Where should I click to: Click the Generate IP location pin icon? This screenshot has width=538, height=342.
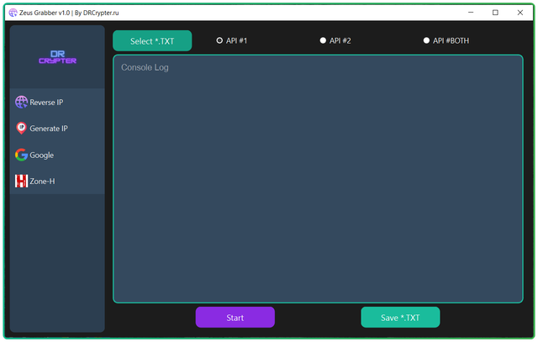[x=21, y=129]
